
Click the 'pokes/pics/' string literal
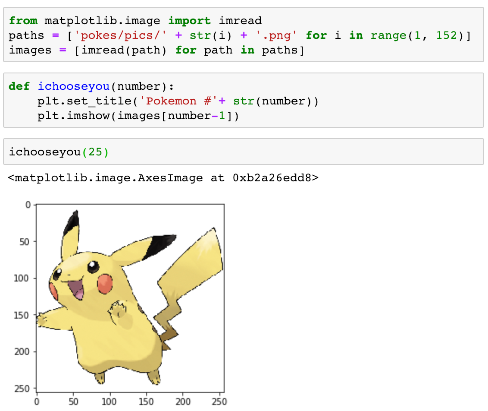(120, 35)
